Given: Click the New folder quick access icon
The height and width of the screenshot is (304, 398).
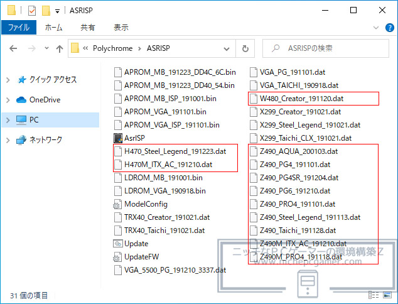Looking at the screenshot, I should coord(46,11).
